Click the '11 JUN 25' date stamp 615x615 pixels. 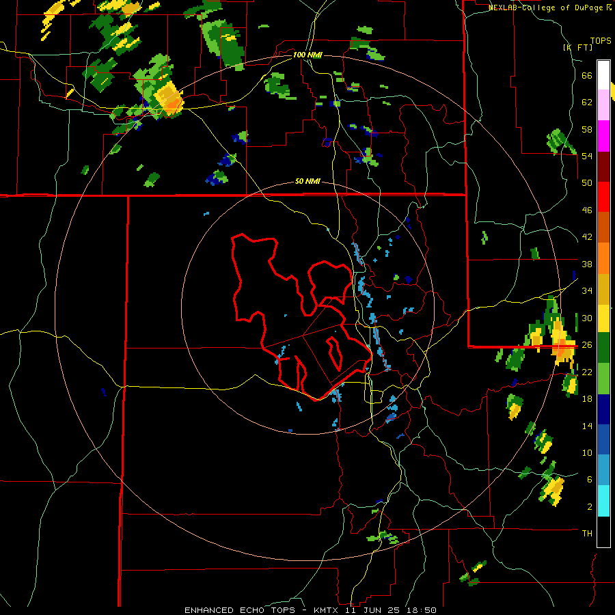point(373,610)
